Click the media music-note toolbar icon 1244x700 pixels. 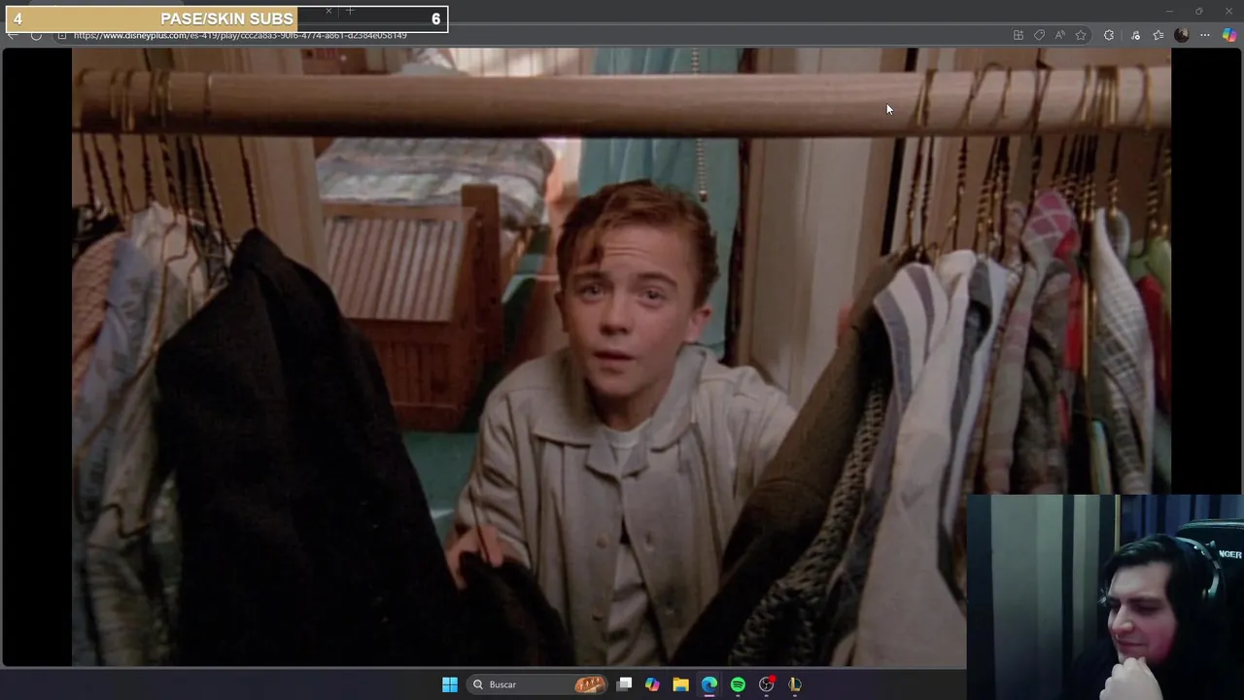click(1135, 35)
